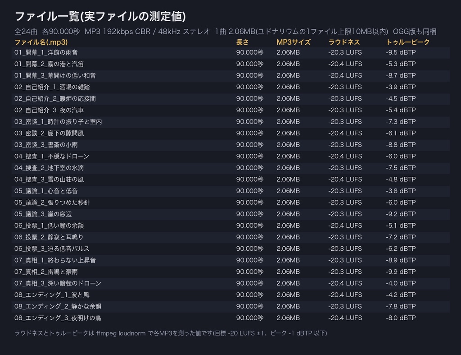Select file name 02_自己紹介_1_酒場の雑踏
The height and width of the screenshot is (355, 461).
coord(52,87)
